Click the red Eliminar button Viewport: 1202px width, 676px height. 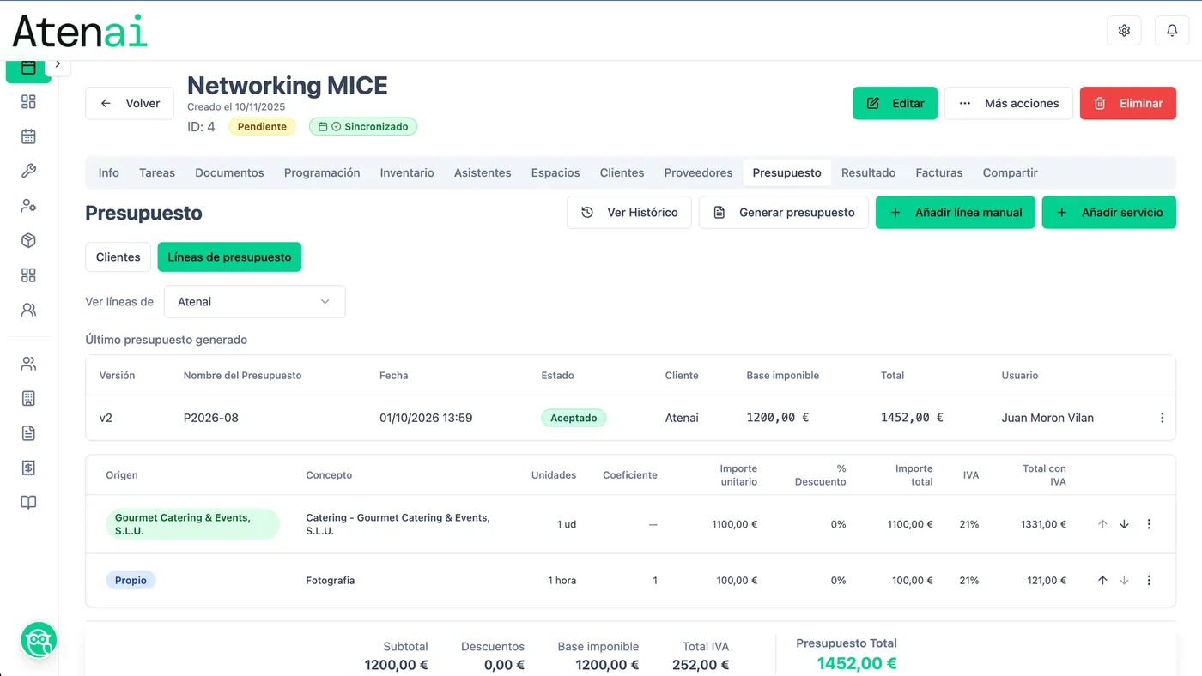point(1128,103)
